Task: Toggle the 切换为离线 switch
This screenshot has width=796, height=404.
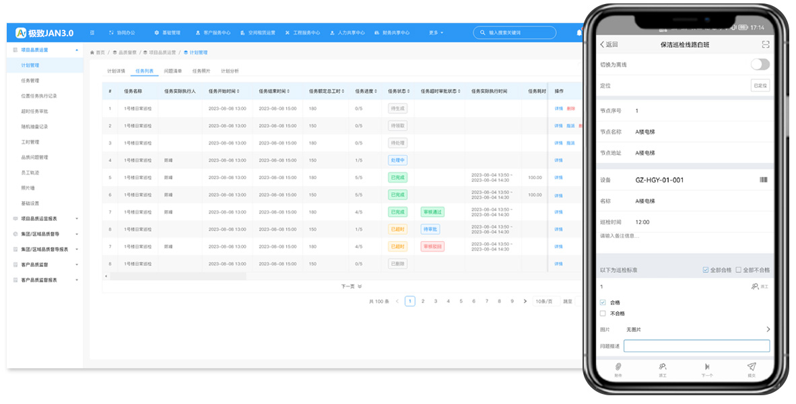Action: (x=760, y=65)
